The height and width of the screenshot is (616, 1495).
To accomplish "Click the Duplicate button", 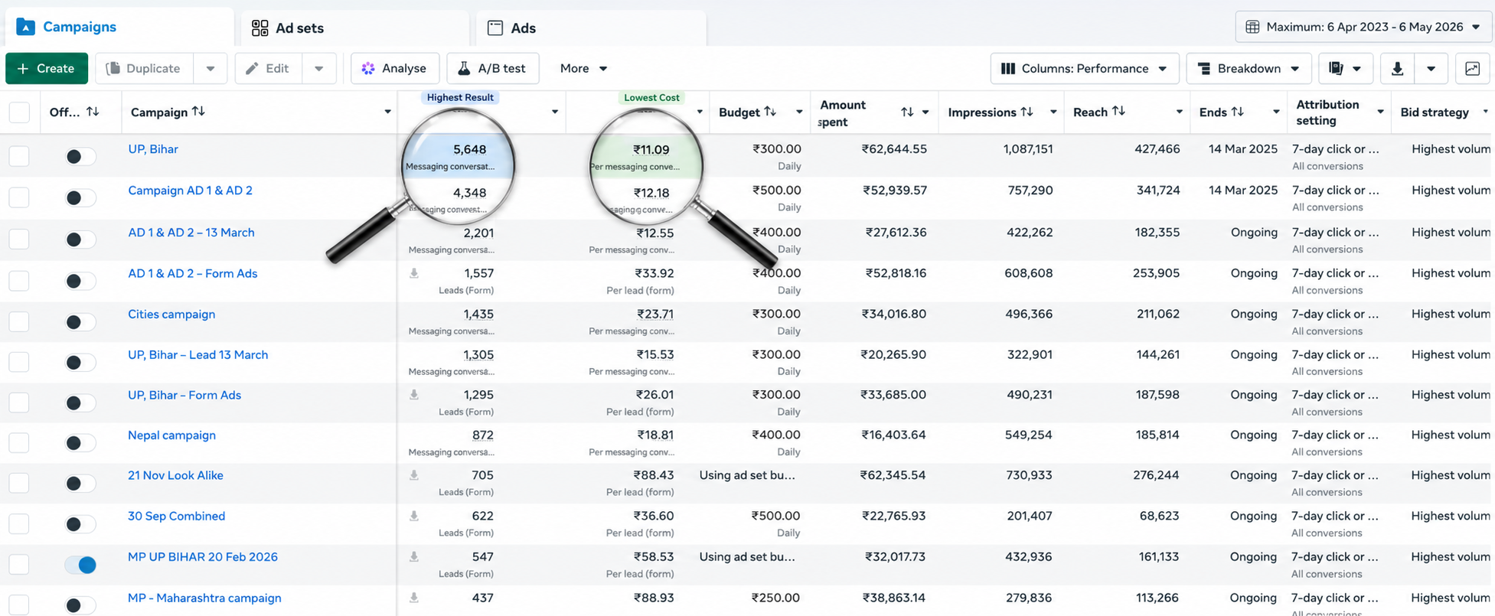I will (145, 68).
